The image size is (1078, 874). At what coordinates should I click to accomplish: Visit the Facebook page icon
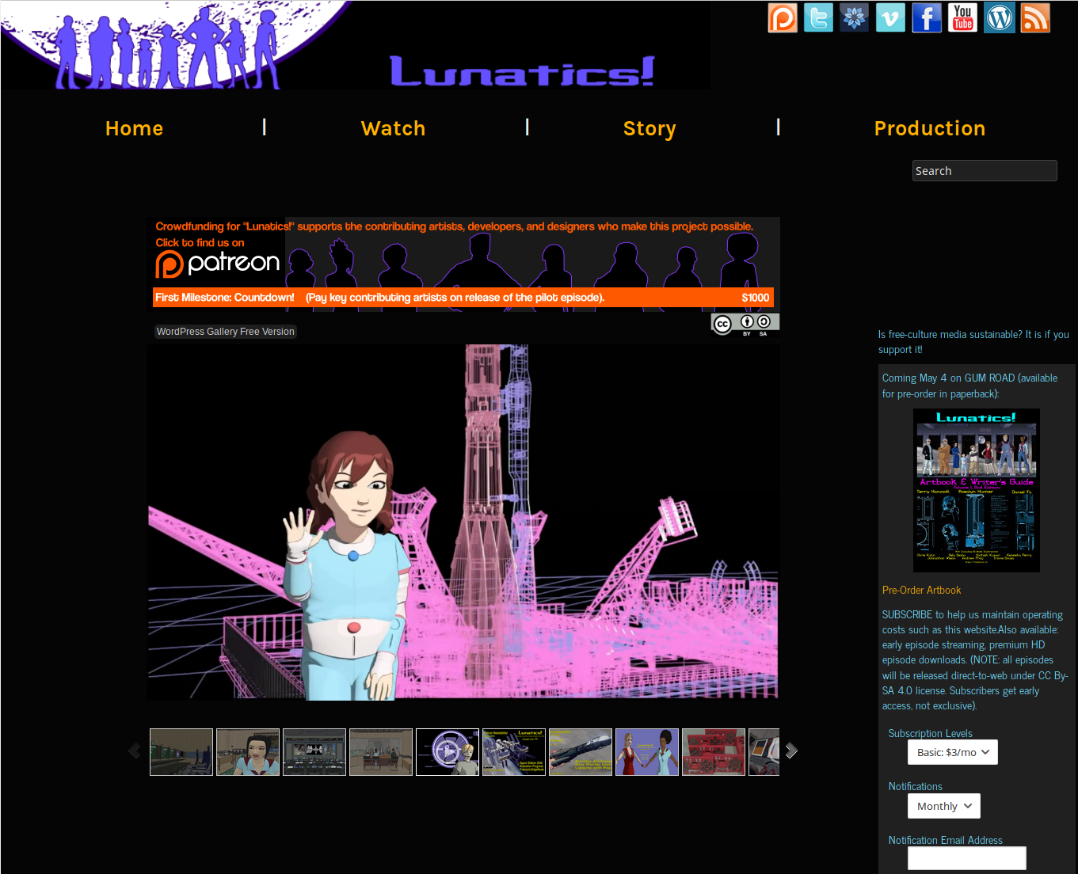tap(926, 18)
